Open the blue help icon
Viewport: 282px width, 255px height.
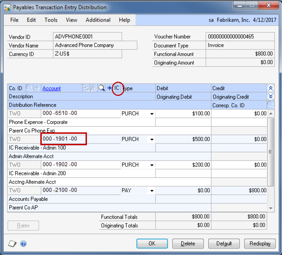pos(23,244)
